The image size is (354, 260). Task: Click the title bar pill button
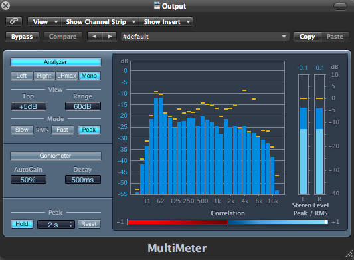tap(340, 7)
